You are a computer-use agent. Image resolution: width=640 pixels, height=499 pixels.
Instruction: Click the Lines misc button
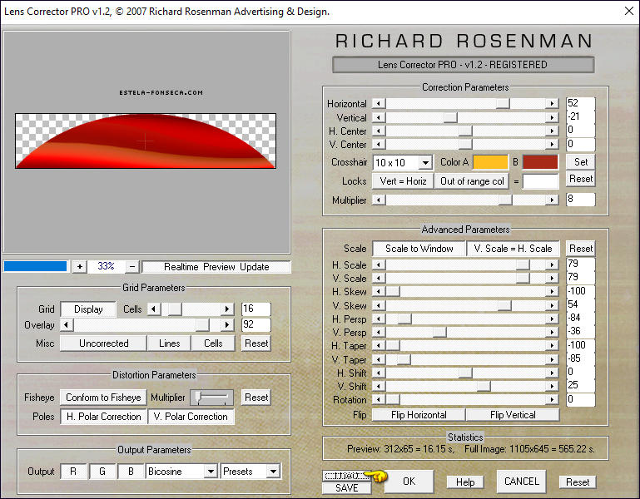click(x=170, y=343)
